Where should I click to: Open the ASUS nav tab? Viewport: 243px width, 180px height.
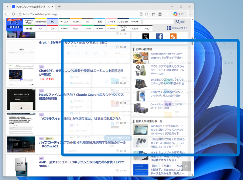135,28
